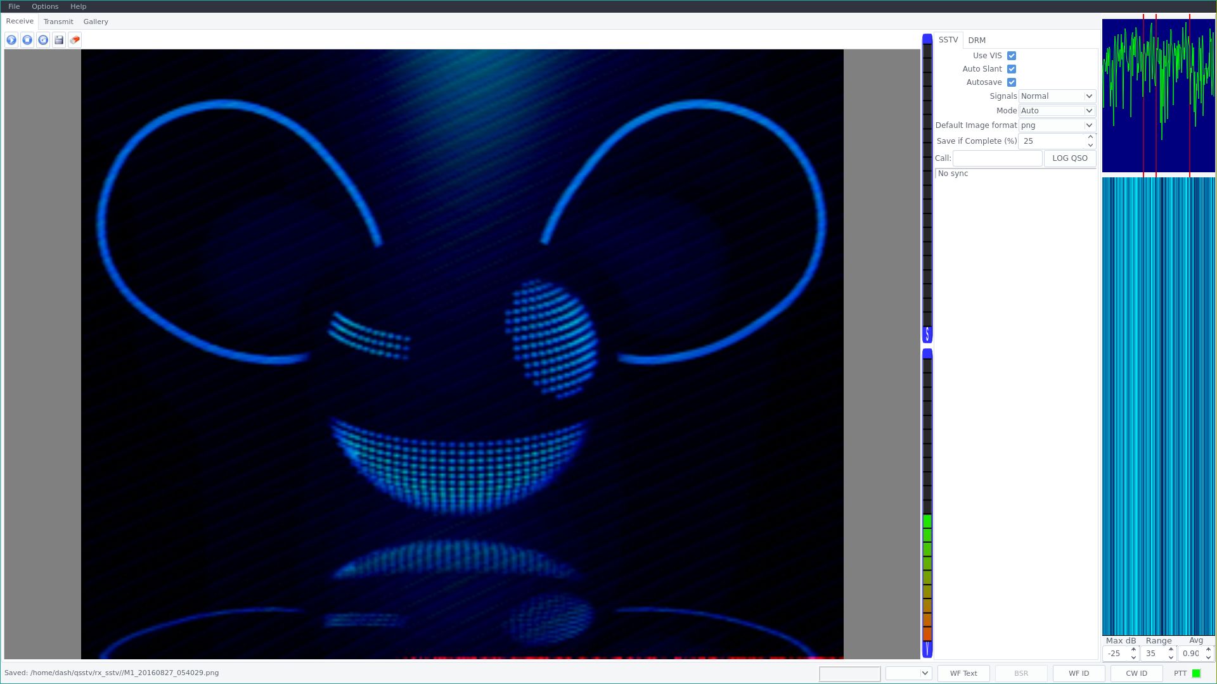
Task: Increase the waterfall Range value
Action: pyautogui.click(x=1171, y=650)
